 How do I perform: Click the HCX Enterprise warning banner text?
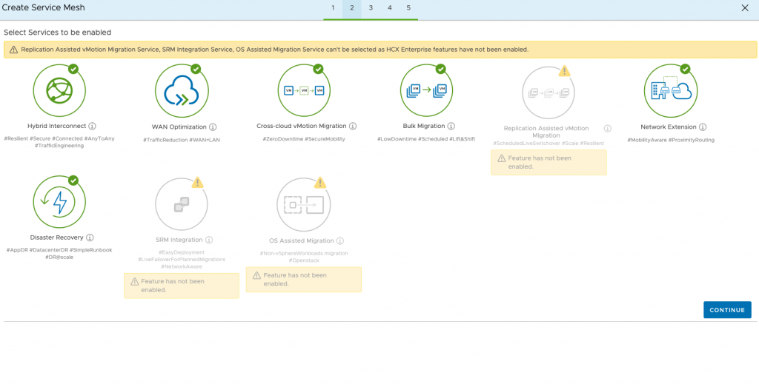click(x=274, y=50)
